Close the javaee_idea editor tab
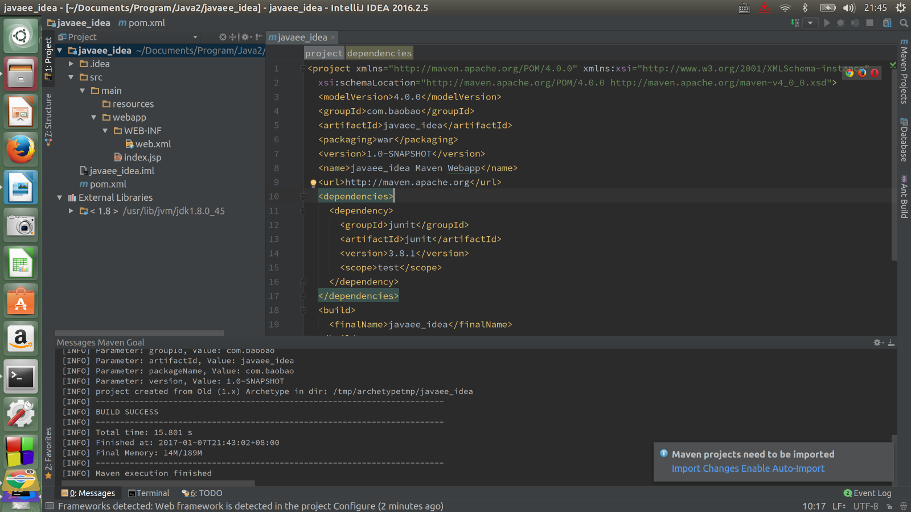Screen dimensions: 911x512 coord(333,38)
